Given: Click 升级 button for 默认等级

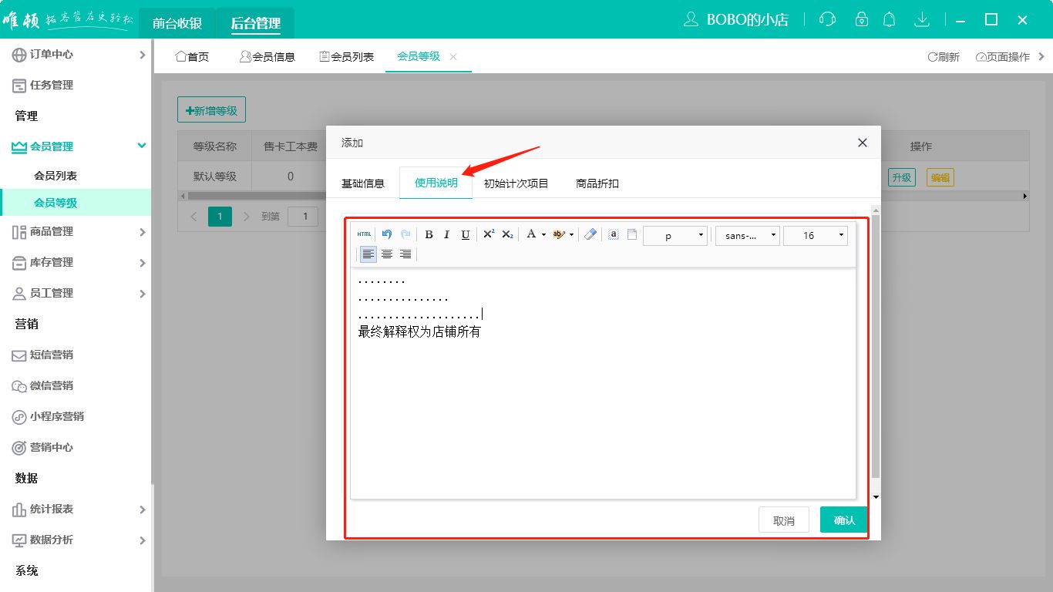Looking at the screenshot, I should pos(902,177).
